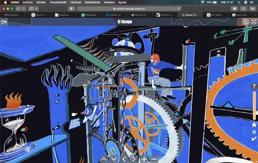Screen dimensions: 258x163
Task: Open the Notification Center list icon
Action: point(252,2)
